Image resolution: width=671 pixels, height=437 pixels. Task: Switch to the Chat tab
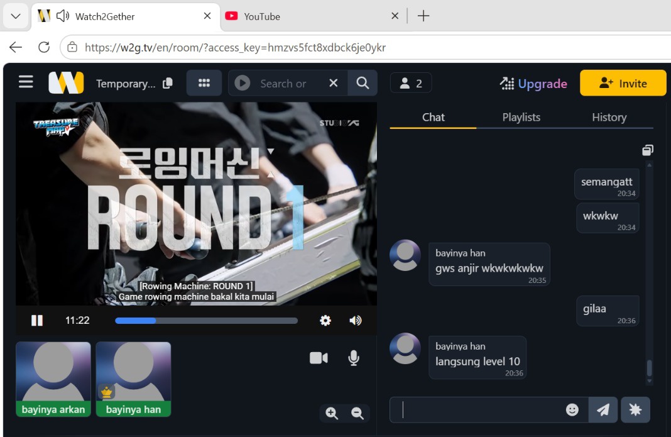433,118
